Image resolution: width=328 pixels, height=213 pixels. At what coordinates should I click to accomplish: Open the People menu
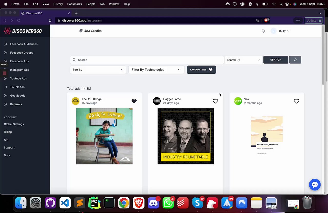pos(91,4)
